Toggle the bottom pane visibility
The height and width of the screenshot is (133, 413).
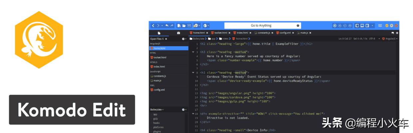pyautogui.click(x=362, y=25)
